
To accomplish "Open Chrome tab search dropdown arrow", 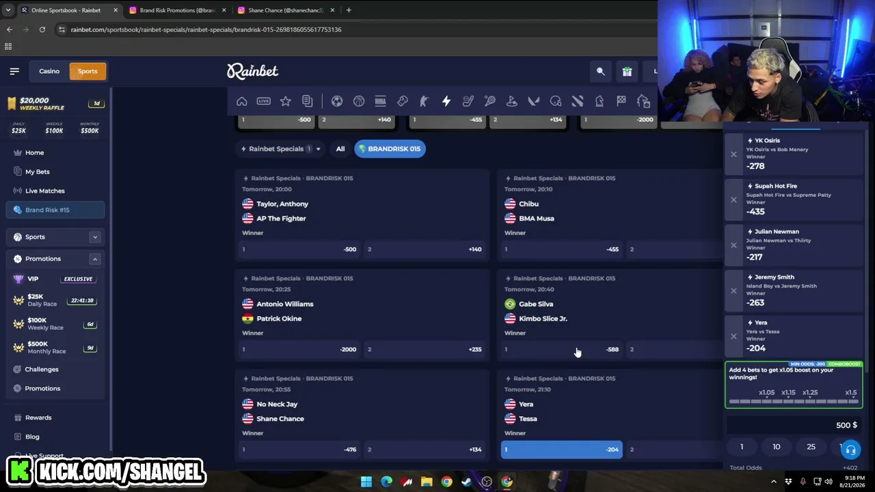I will pyautogui.click(x=8, y=10).
